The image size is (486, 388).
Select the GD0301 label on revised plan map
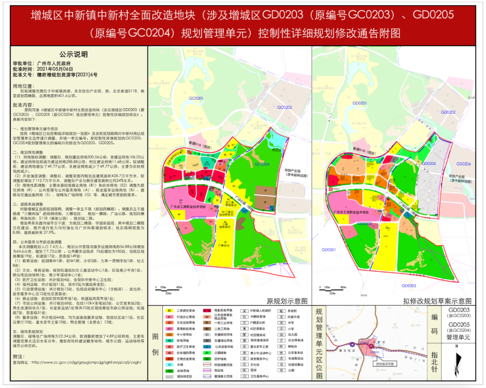[329, 250]
